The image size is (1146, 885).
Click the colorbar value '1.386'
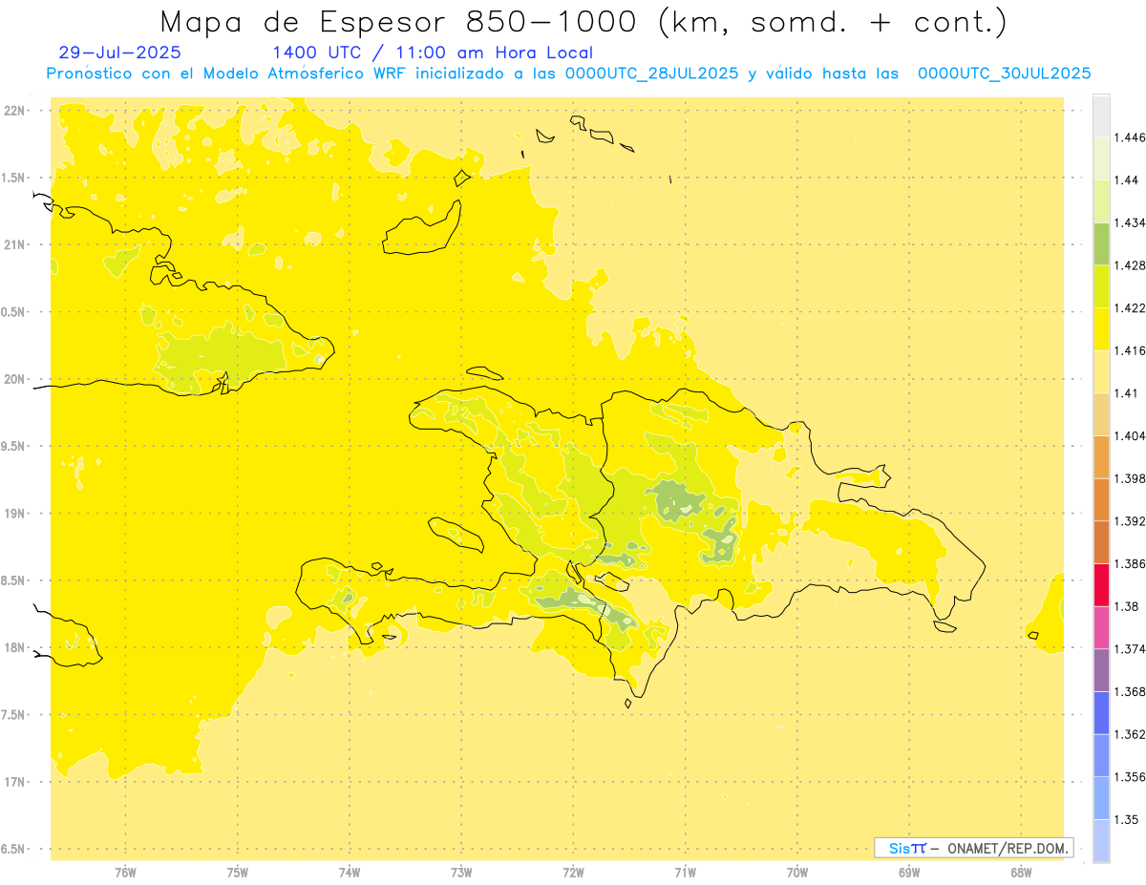coord(1130,563)
